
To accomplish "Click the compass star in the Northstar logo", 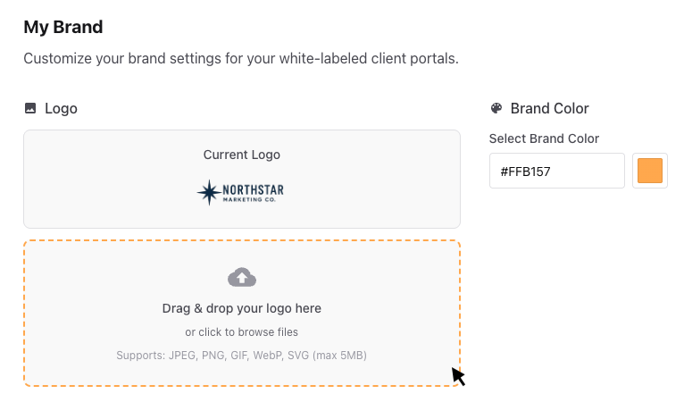I will [209, 192].
